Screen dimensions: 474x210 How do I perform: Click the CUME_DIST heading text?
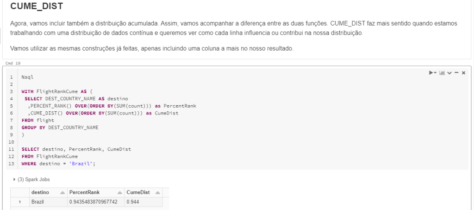coord(37,6)
